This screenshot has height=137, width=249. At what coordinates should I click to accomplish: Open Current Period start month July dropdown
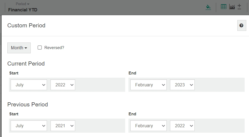[29, 85]
